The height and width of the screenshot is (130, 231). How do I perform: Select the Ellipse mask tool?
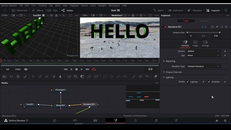(x=112, y=77)
